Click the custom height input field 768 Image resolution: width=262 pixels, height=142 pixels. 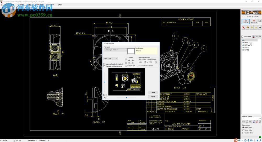tap(152, 62)
